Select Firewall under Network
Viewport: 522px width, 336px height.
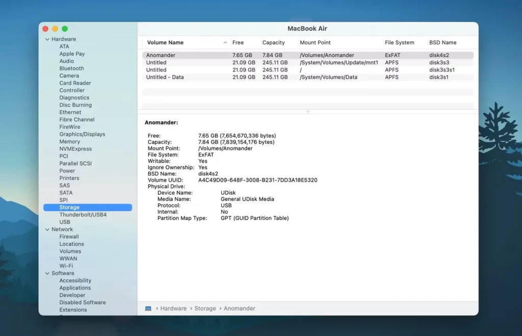coord(69,237)
